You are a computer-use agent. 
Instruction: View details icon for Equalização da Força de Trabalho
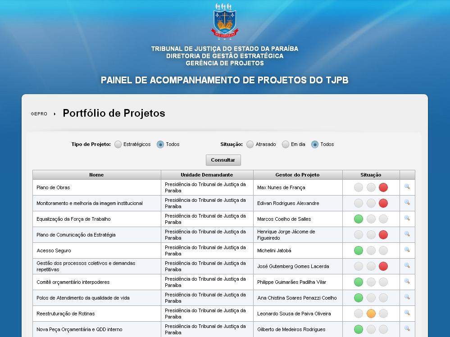click(407, 219)
